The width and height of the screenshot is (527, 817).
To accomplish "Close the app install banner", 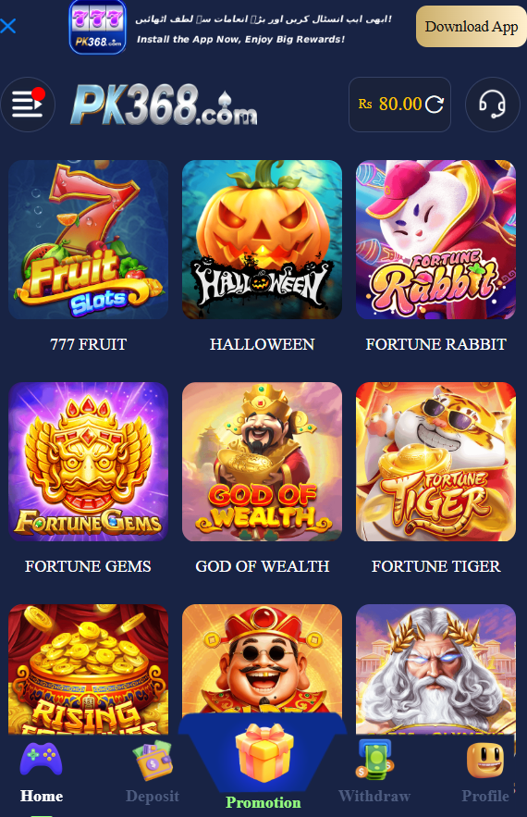I will [x=8, y=26].
